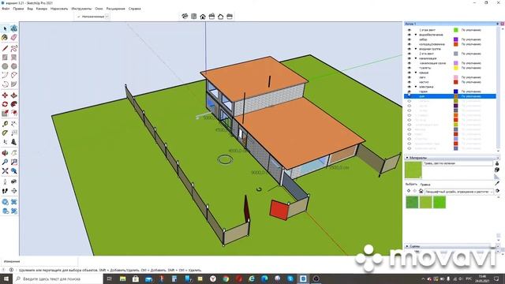Screen dimensions: 505x284
Task: Click the green color swatch of first layer
Action: pos(456,30)
